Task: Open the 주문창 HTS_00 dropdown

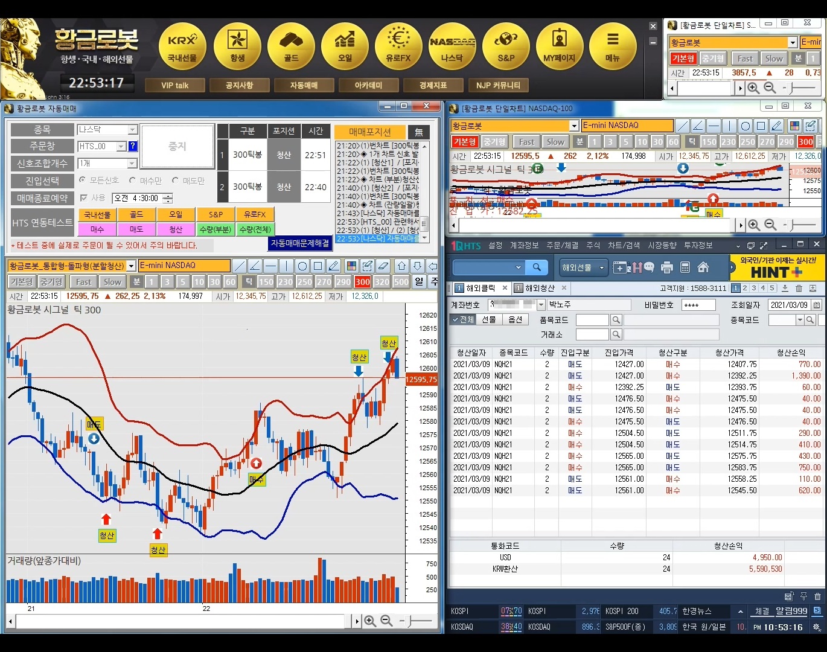Action: [x=121, y=146]
